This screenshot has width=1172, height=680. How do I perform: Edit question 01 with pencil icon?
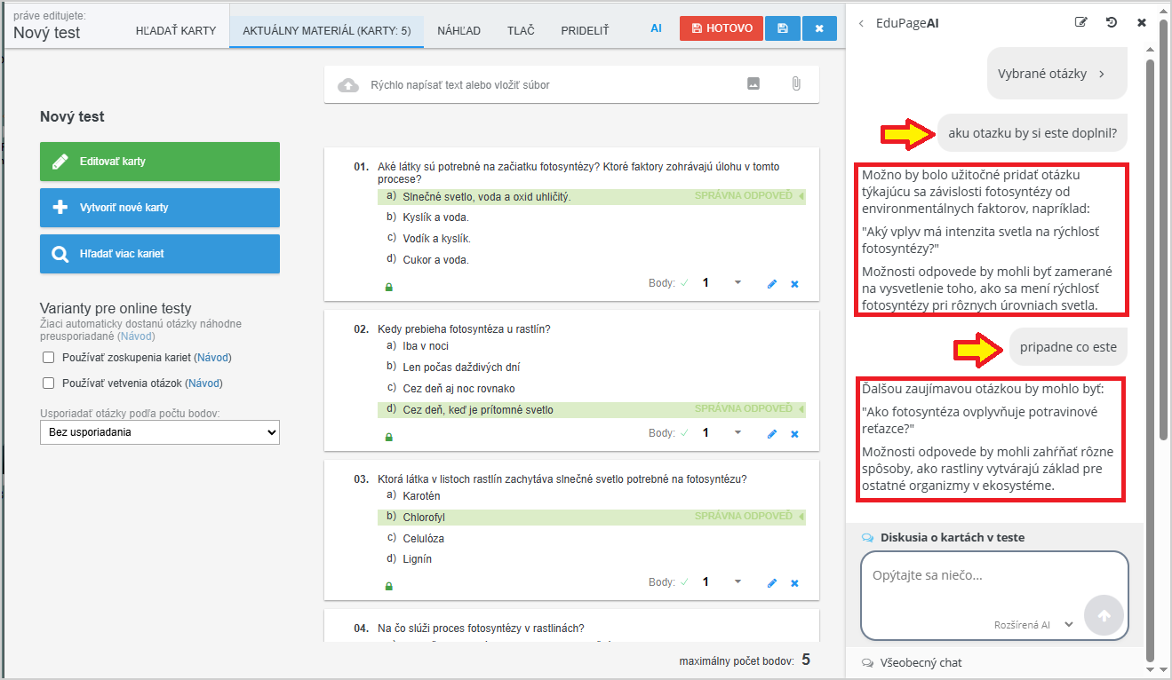pyautogui.click(x=771, y=284)
